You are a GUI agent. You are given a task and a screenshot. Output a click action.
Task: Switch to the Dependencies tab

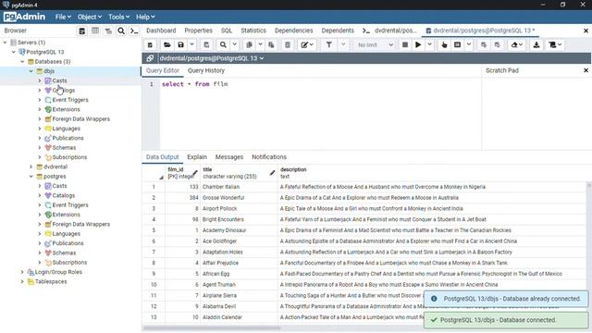[x=294, y=31]
